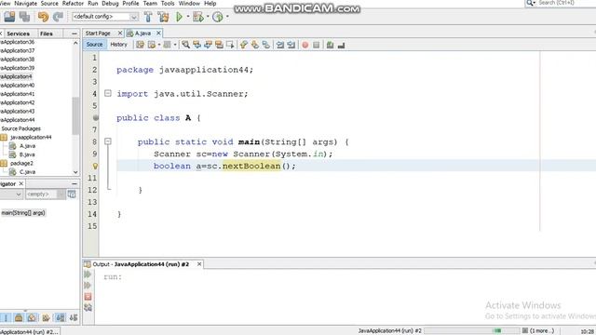This screenshot has width=596, height=335.
Task: Click the Projects panel scrollbar down arrow
Action: pos(75,172)
